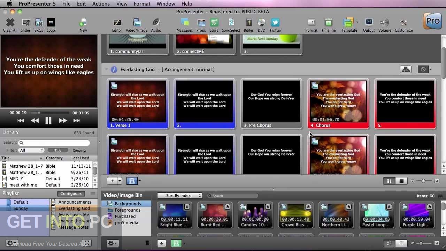The height and width of the screenshot is (251, 446).
Task: Skip to previous item in preview
Action: 21,121
